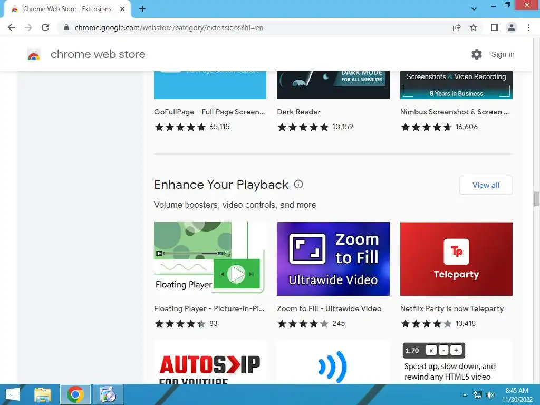The width and height of the screenshot is (540, 405).
Task: Click the forward navigation arrow
Action: [x=28, y=27]
